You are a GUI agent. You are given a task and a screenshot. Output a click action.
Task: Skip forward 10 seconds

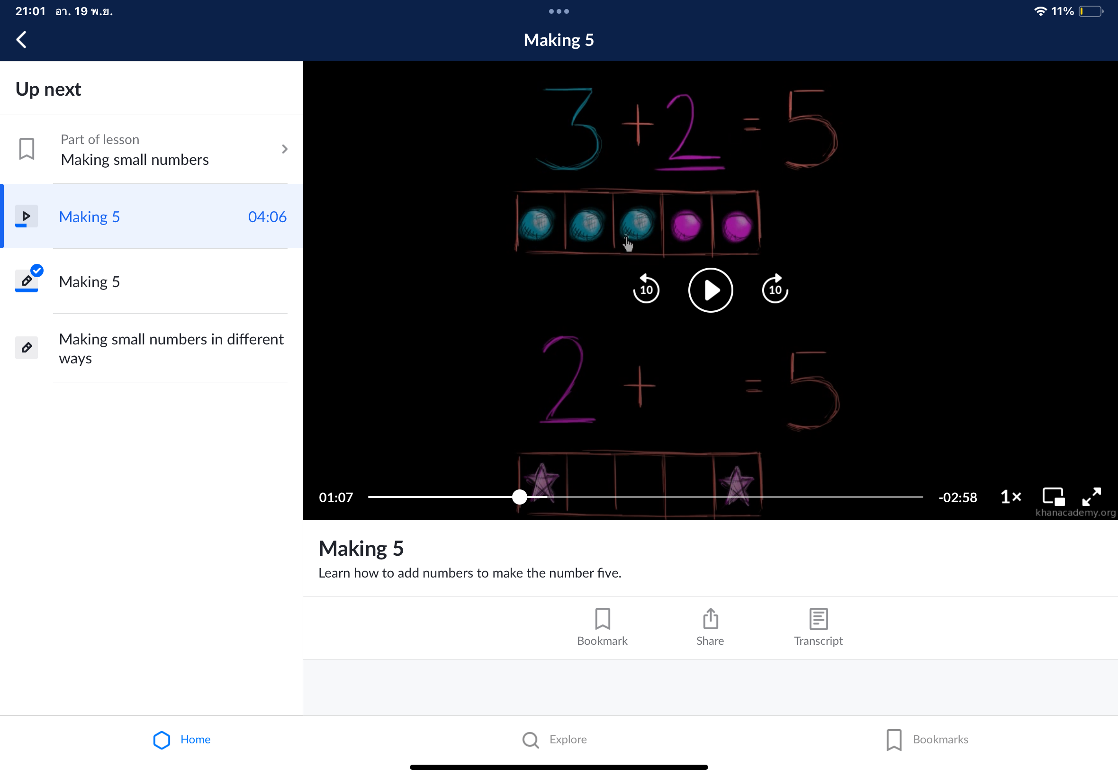pyautogui.click(x=775, y=289)
